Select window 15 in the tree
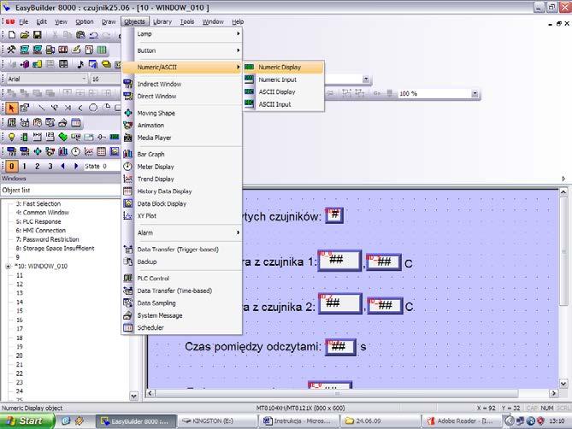 [x=20, y=311]
